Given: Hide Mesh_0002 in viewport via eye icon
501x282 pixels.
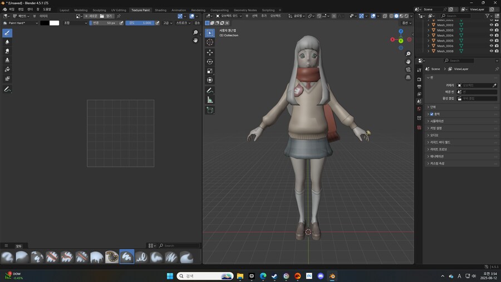Looking at the screenshot, I should pyautogui.click(x=492, y=25).
